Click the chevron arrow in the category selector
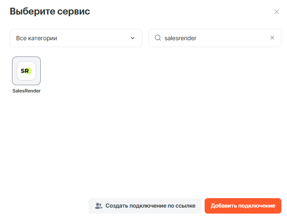The height and width of the screenshot is (220, 287). pos(132,38)
